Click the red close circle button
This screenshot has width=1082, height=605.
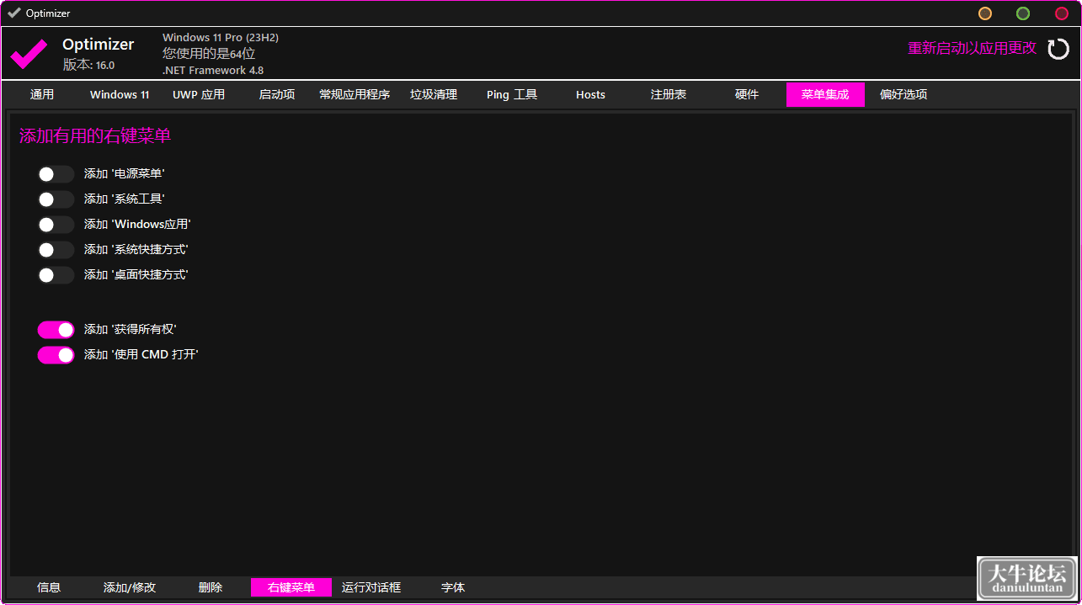(x=1062, y=13)
